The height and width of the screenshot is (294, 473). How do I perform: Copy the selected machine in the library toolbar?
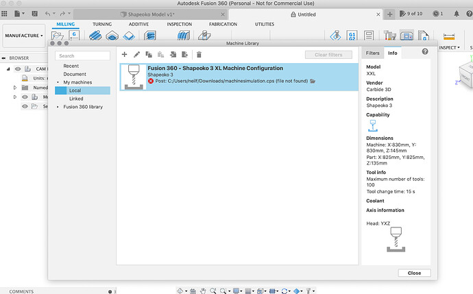coord(149,55)
